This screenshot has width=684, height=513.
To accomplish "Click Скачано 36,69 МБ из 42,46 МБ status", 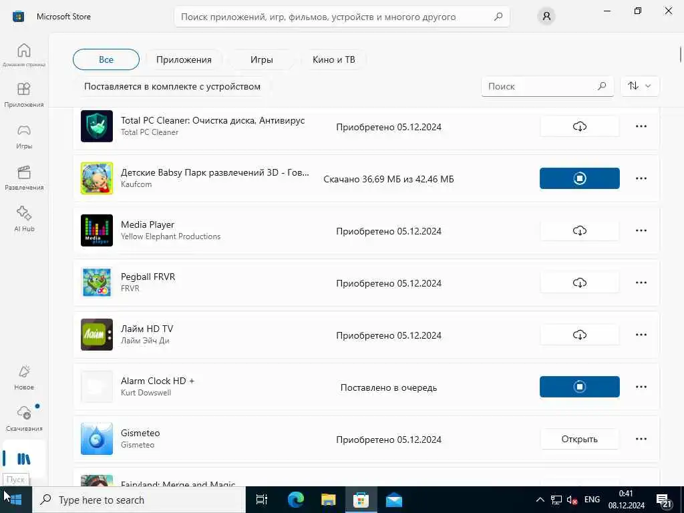I will (389, 179).
